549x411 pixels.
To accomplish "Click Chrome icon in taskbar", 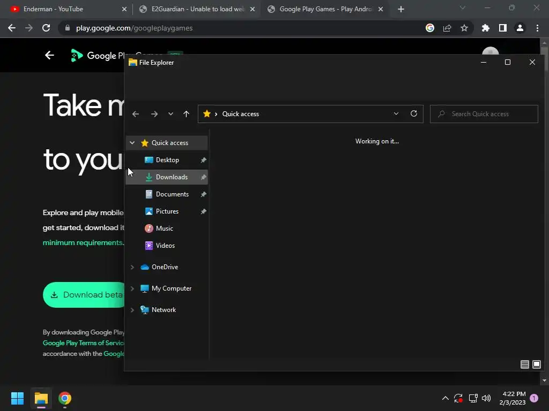I will point(65,398).
